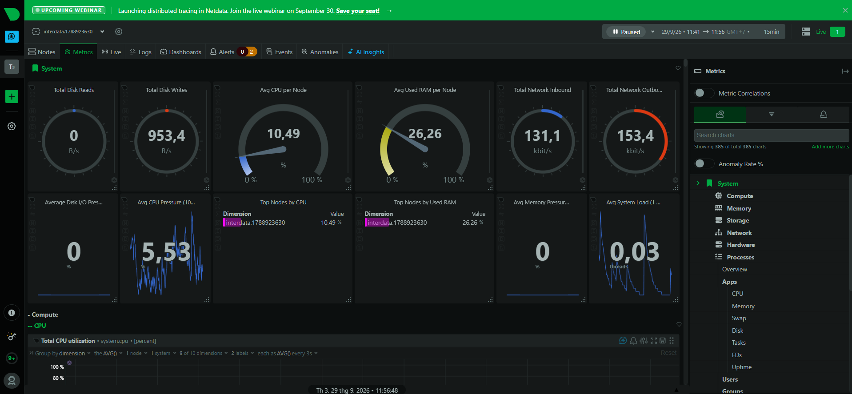Viewport: 852px width, 394px height.
Task: Select Processes in metrics tree
Action: click(x=740, y=257)
